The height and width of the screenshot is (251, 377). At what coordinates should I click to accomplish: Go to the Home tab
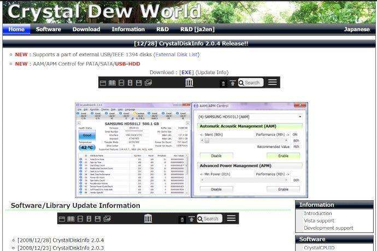coord(16,29)
